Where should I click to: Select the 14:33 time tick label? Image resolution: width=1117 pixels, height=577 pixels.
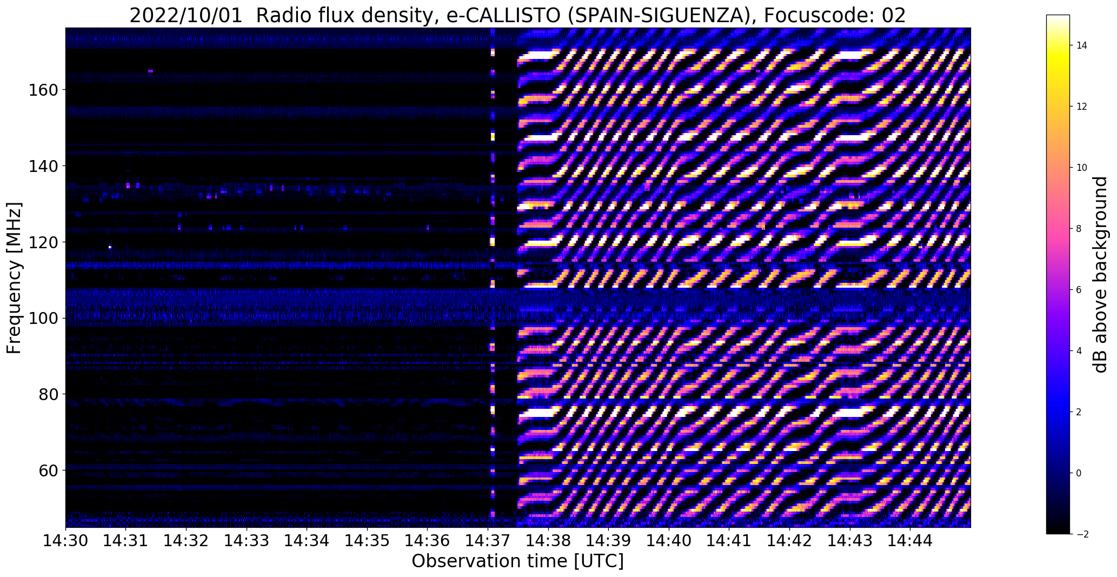247,540
